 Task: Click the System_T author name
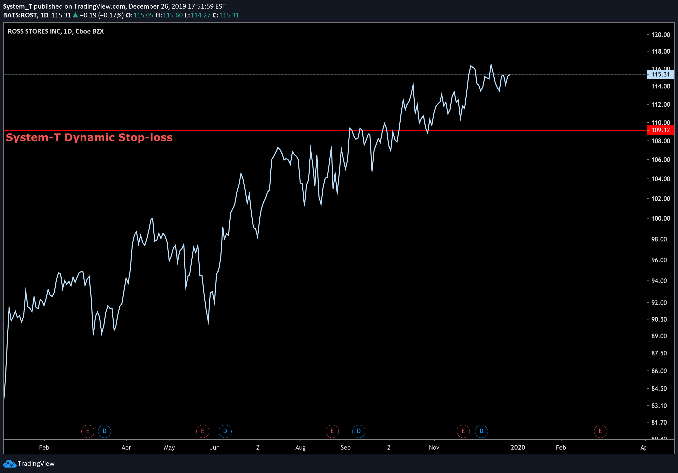(17, 6)
